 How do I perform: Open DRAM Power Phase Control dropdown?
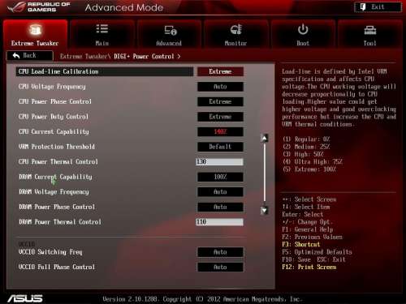[220, 207]
